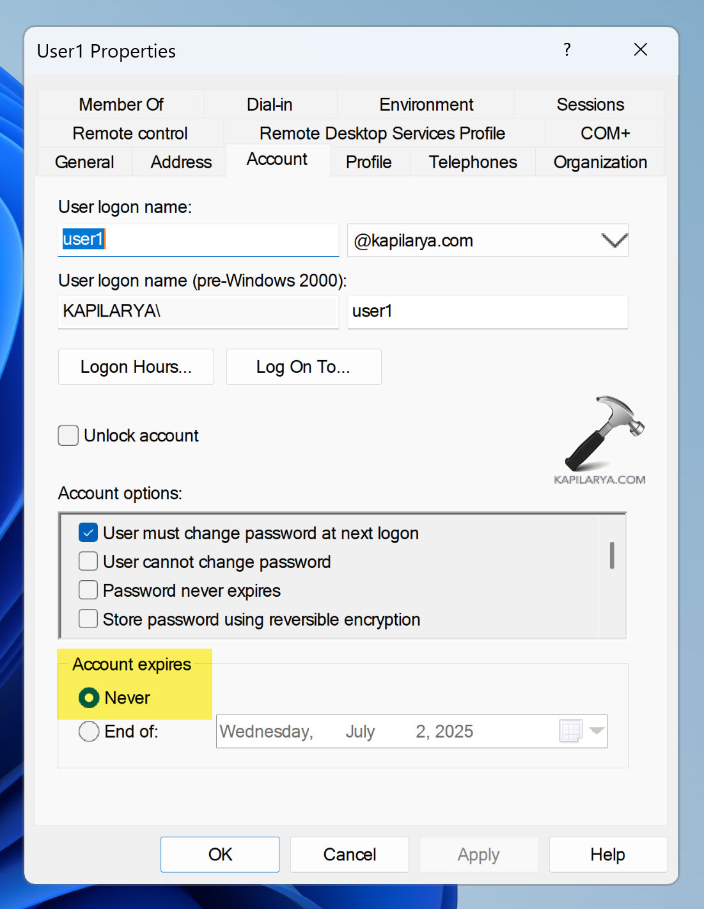
Task: Expand the @kapilarya.com domain dropdown
Action: [x=614, y=241]
